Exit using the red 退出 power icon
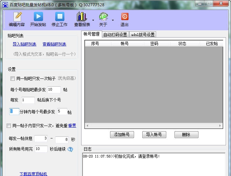Screen dimensions: 231x176 (x=125, y=19)
